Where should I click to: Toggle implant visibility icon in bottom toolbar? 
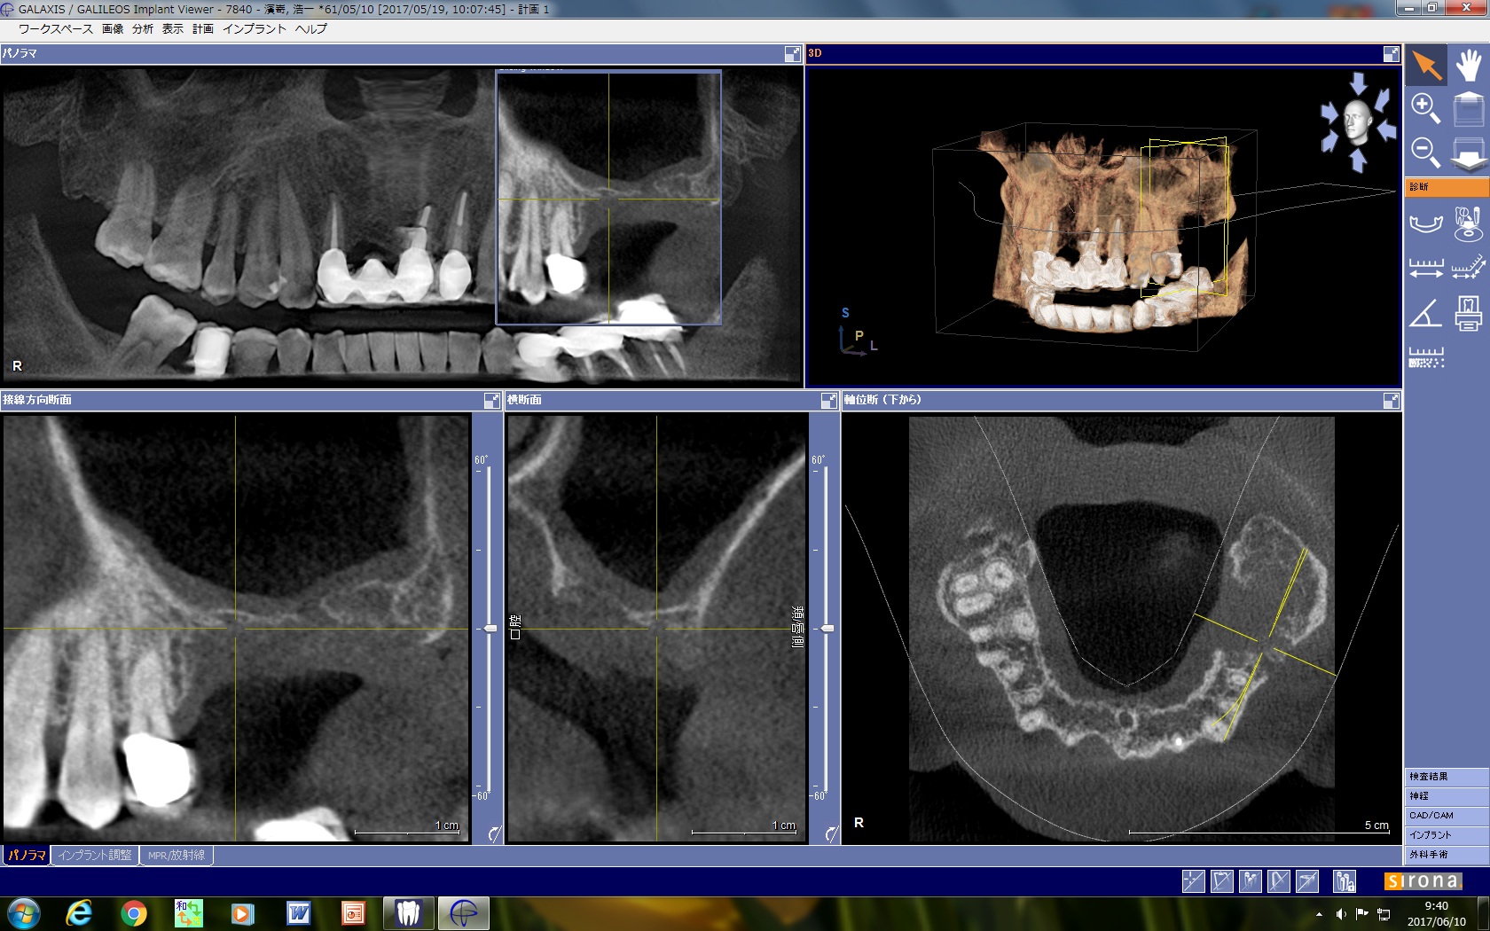coord(1250,880)
